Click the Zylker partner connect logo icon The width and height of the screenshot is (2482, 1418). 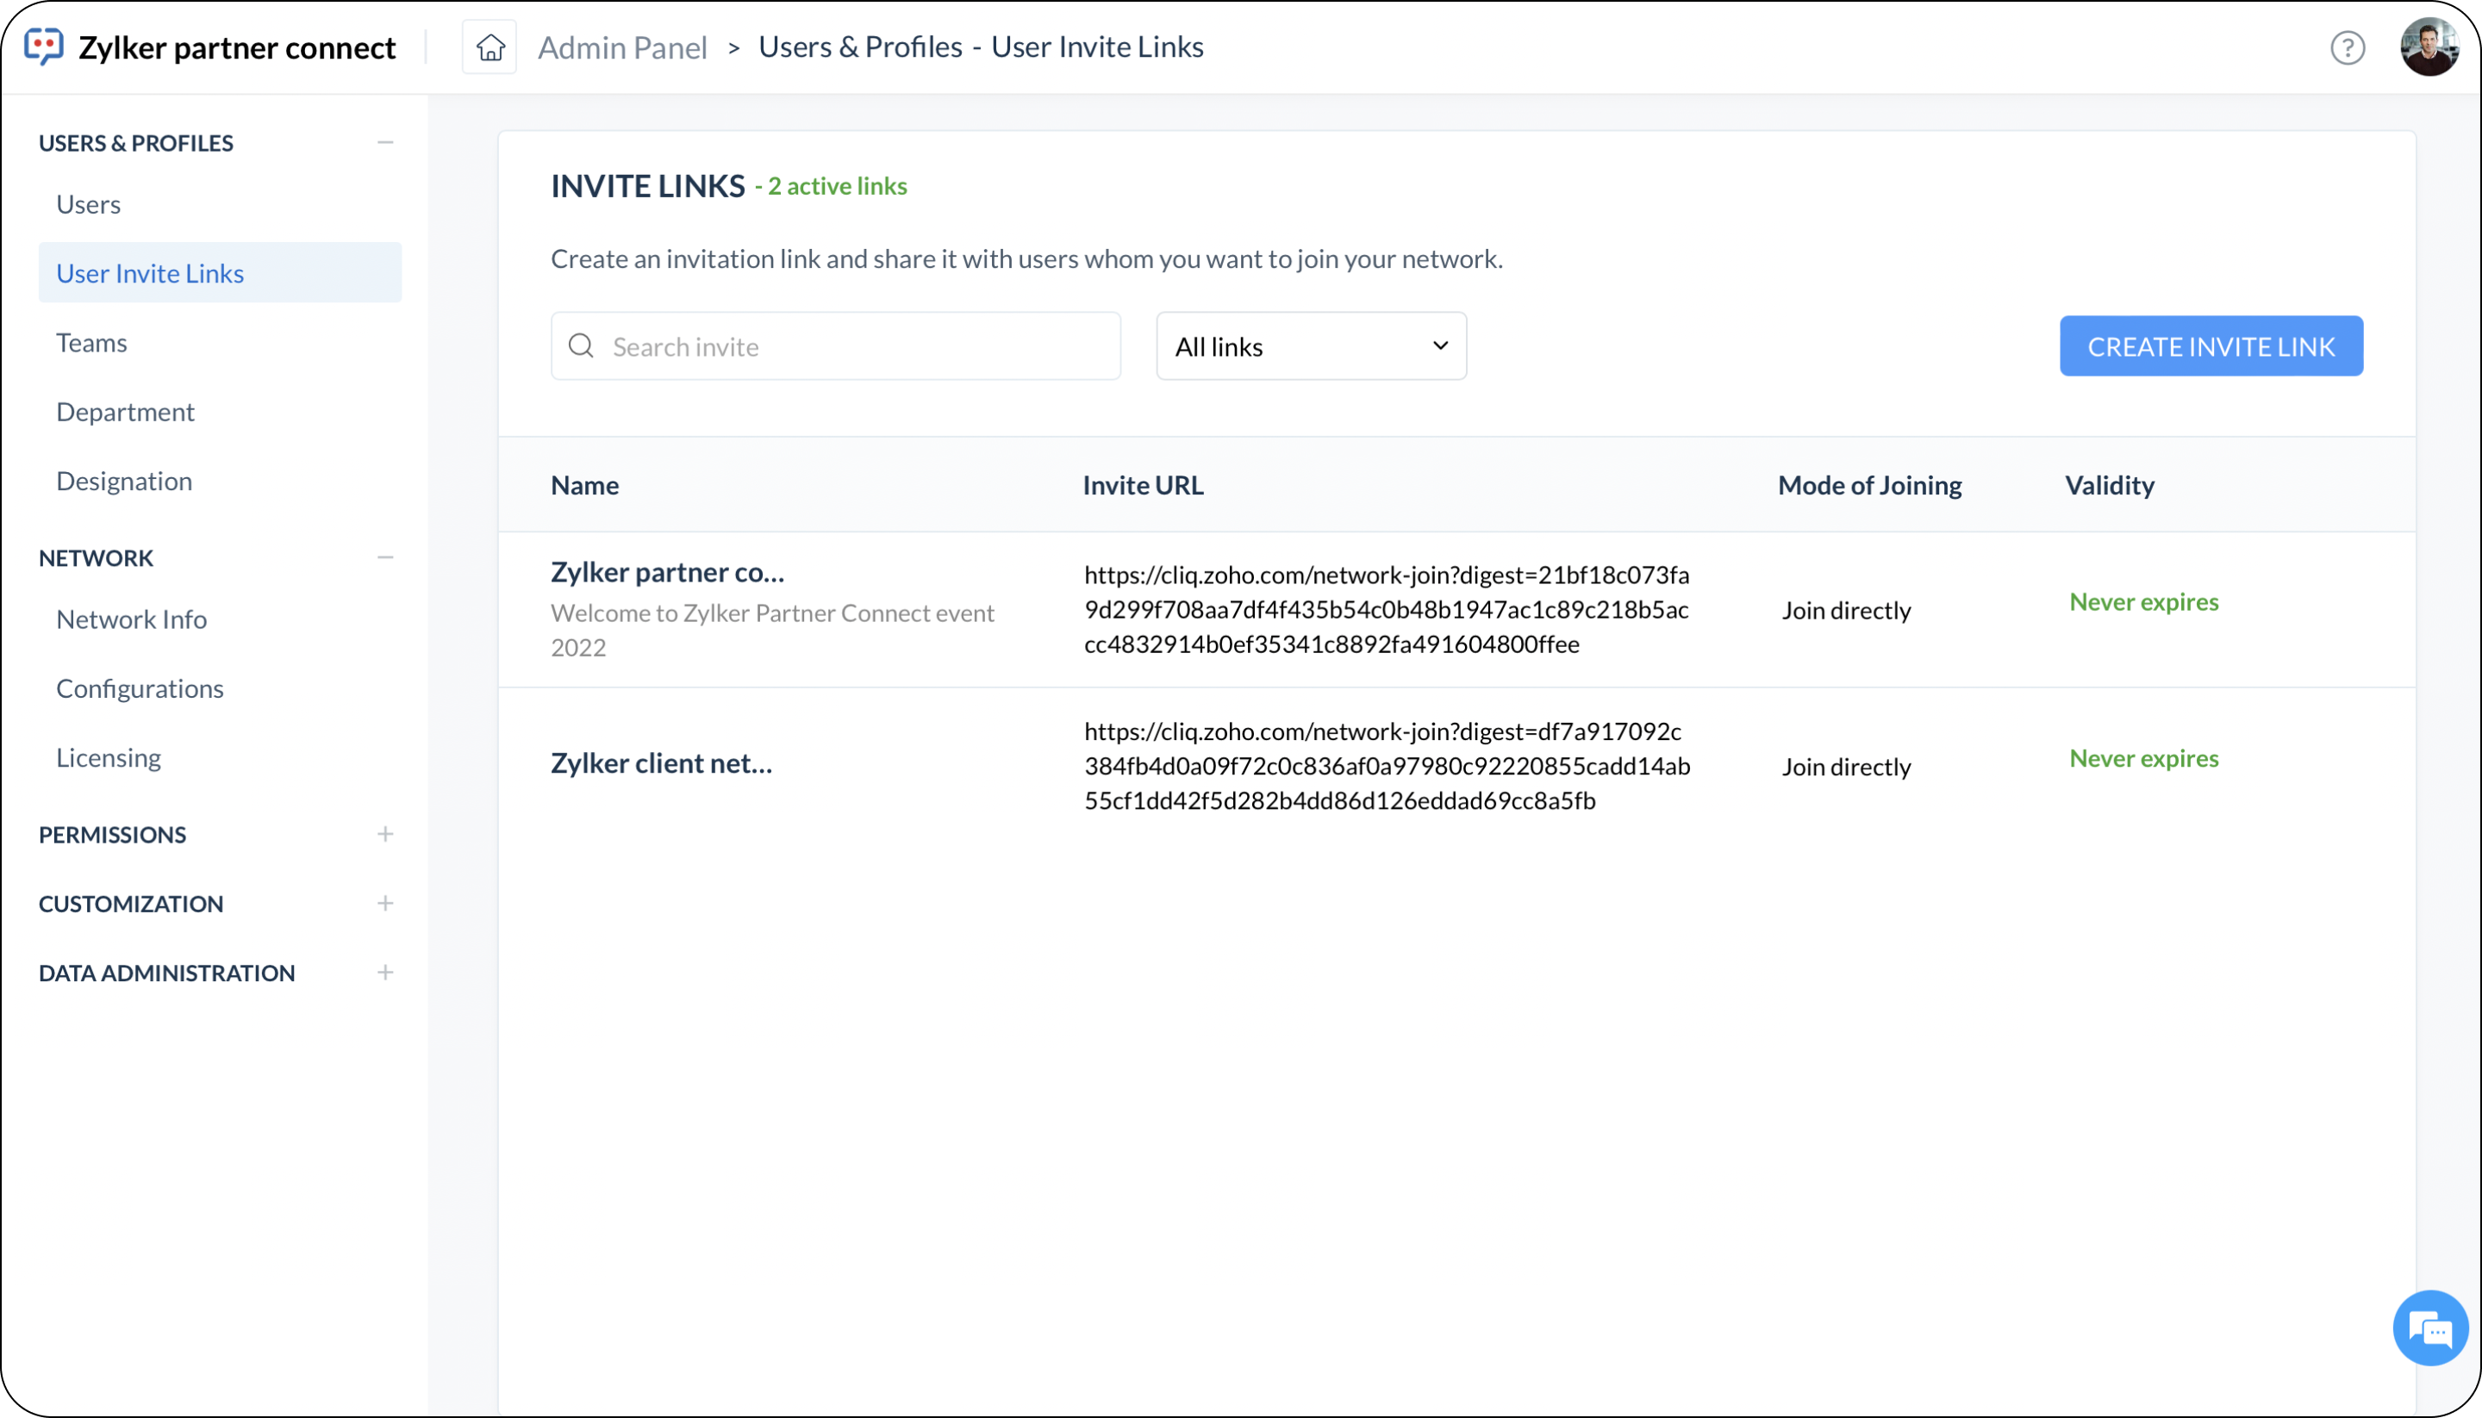click(x=44, y=47)
